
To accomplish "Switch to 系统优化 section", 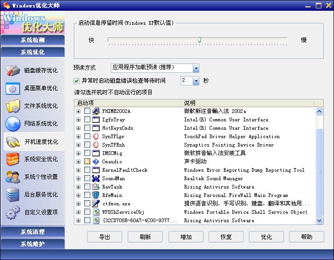I will pyautogui.click(x=33, y=52).
